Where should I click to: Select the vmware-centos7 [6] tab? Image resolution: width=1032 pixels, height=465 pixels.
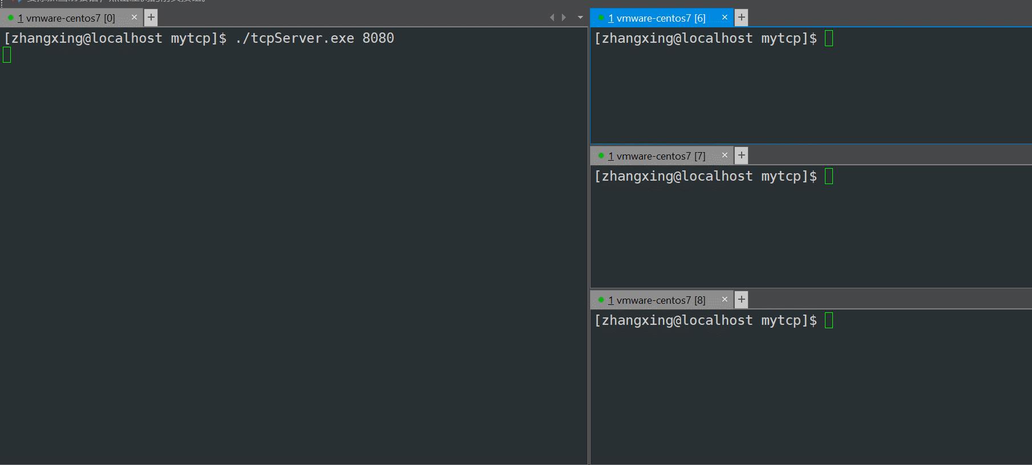pos(662,18)
